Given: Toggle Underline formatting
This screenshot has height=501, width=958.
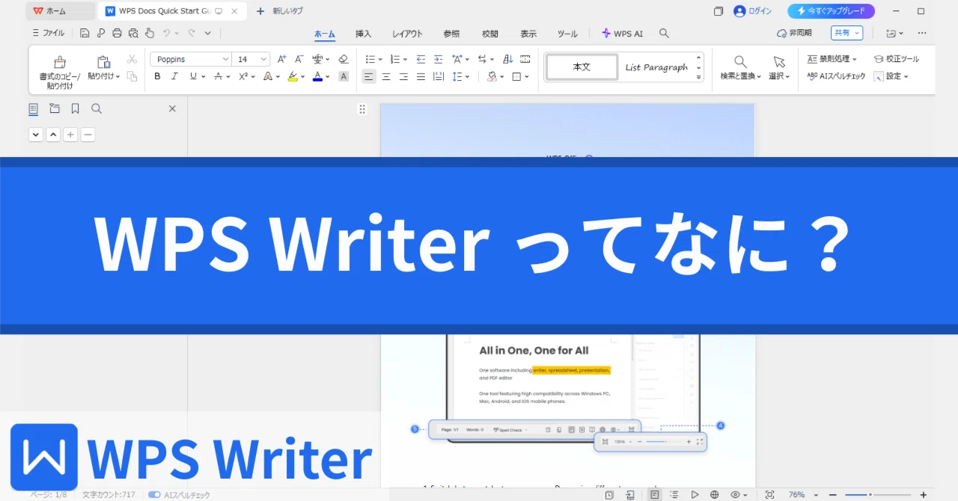Looking at the screenshot, I should (x=193, y=76).
